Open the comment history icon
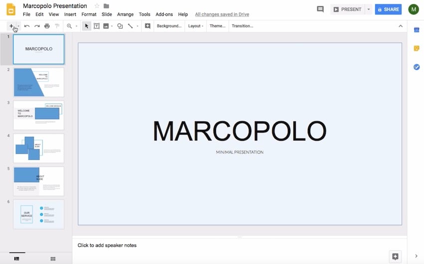 click(x=320, y=9)
